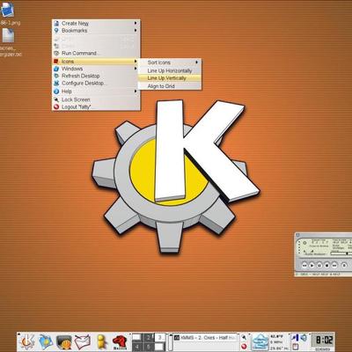Viewport: 352px width, 352px height.
Task: Choose Refresh Desktop menu item
Action: (x=96, y=76)
